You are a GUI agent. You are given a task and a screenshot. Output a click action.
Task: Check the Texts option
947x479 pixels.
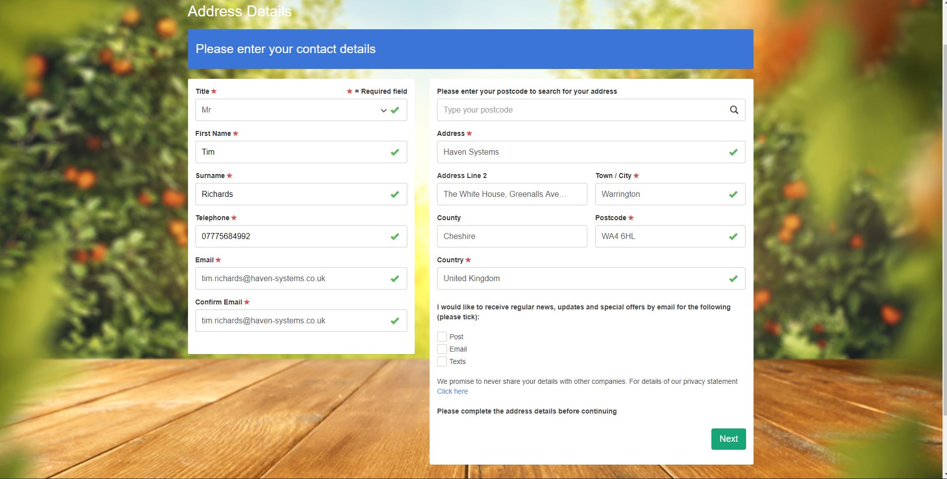coord(442,361)
